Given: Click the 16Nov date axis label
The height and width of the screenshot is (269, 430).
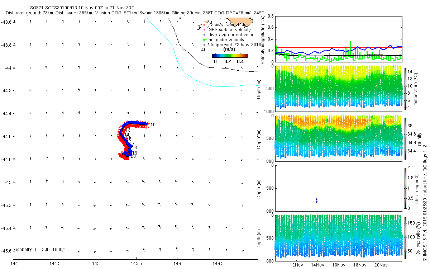Looking at the screenshot, I should tap(338, 265).
